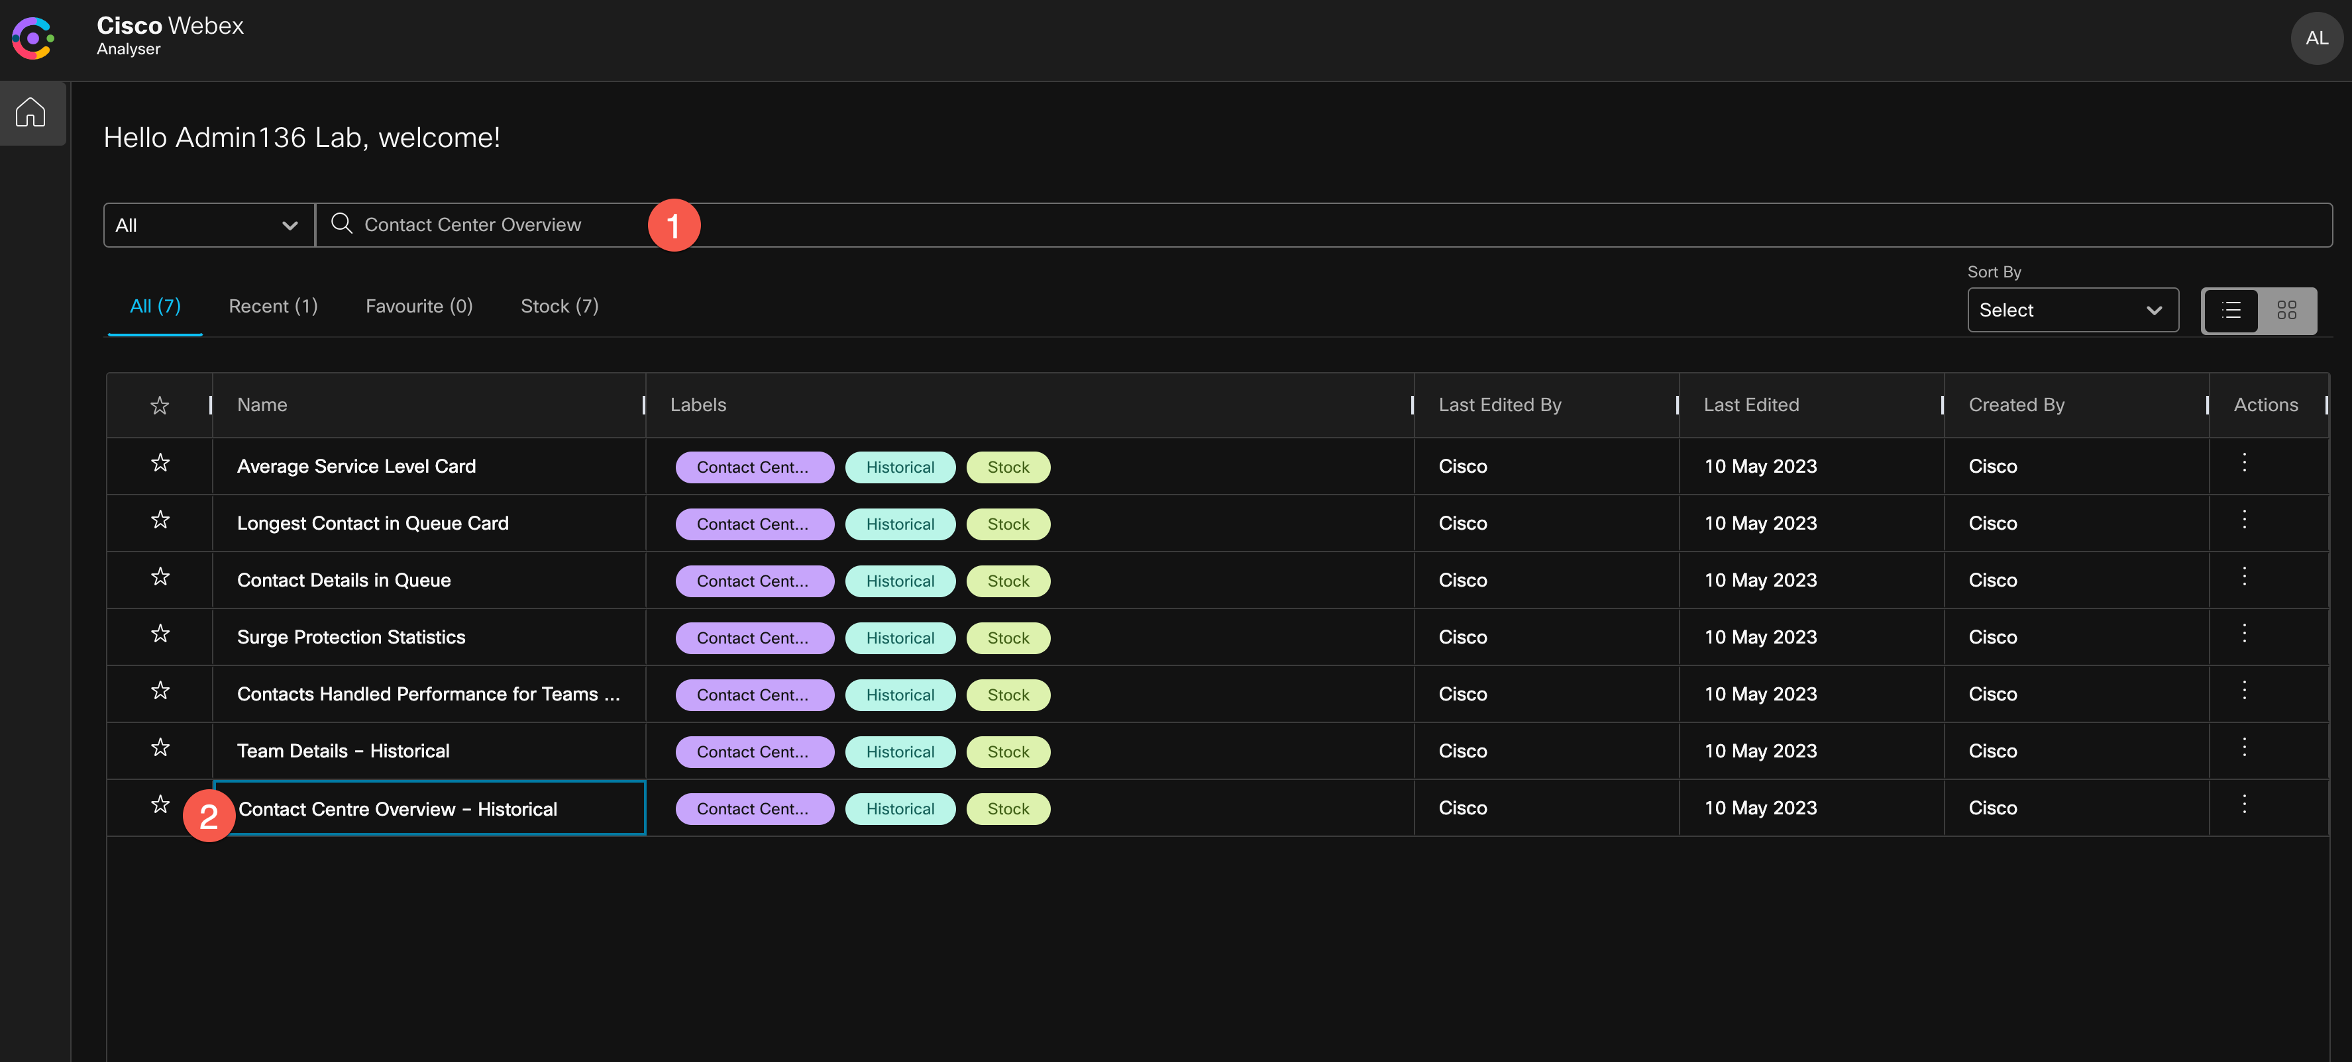
Task: Open Contact Centre Overview - Historical report
Action: click(x=397, y=809)
